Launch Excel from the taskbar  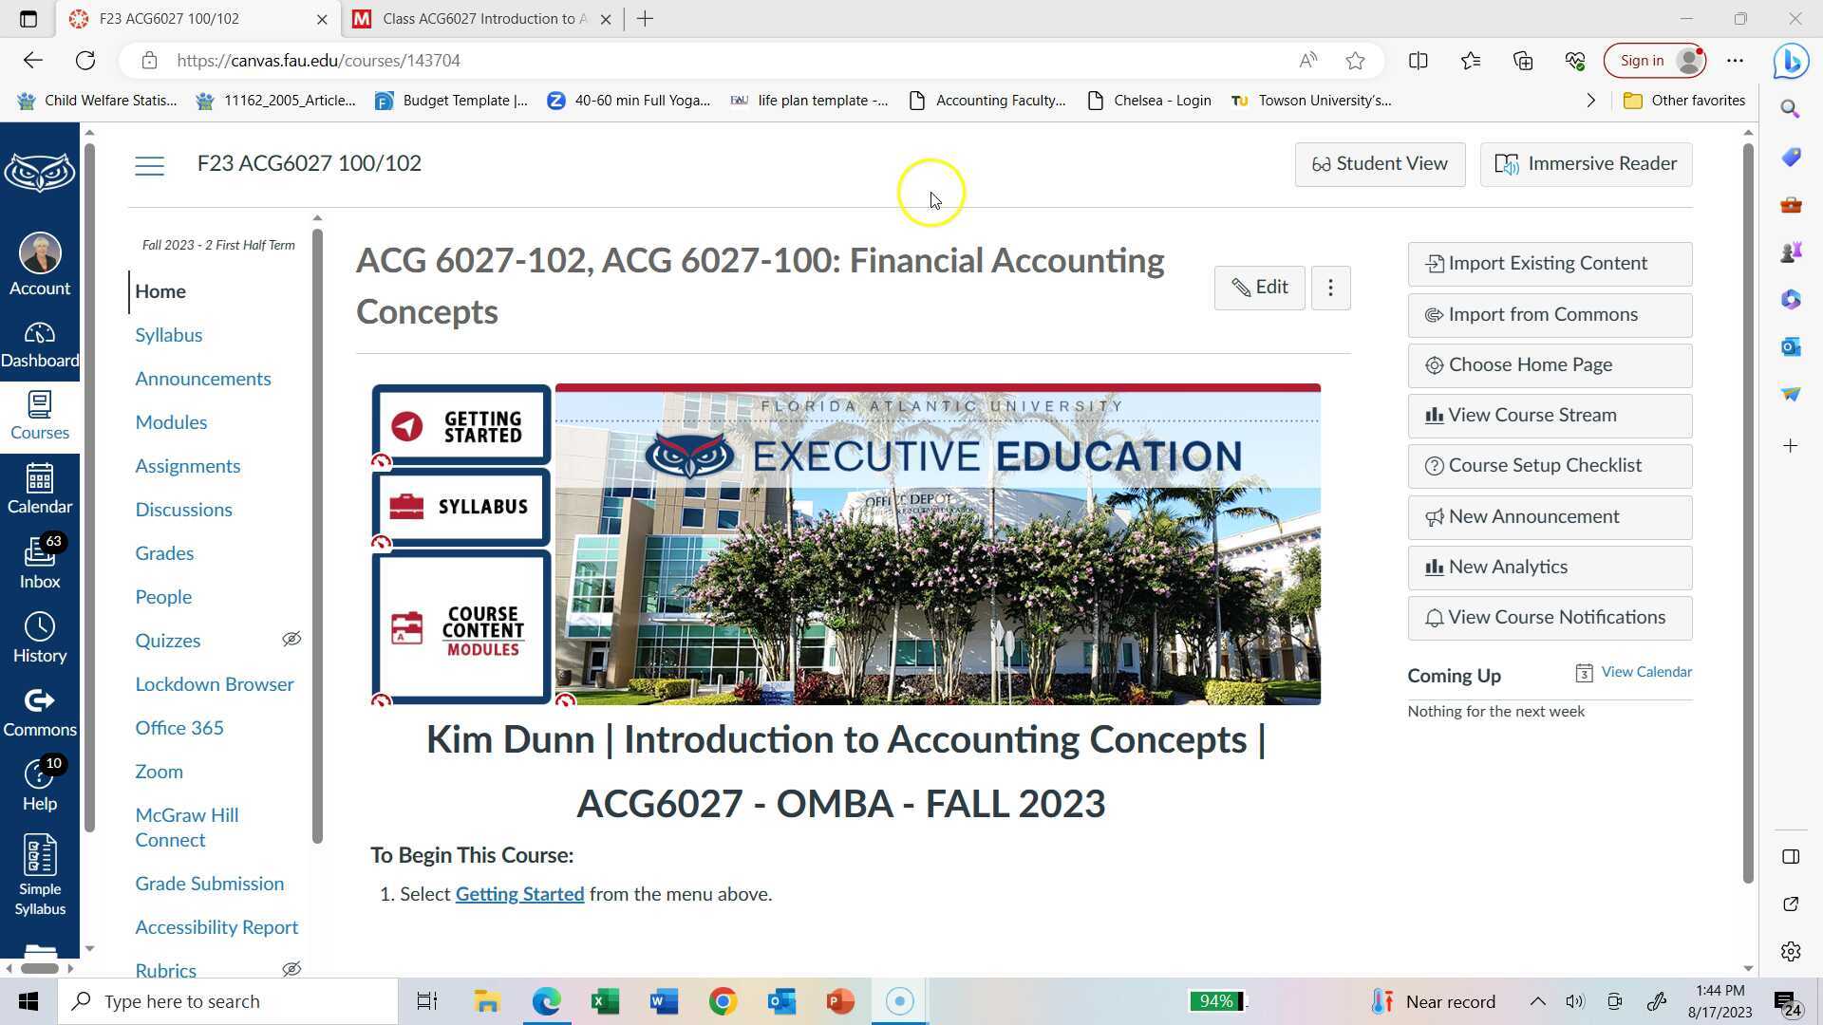(605, 1000)
